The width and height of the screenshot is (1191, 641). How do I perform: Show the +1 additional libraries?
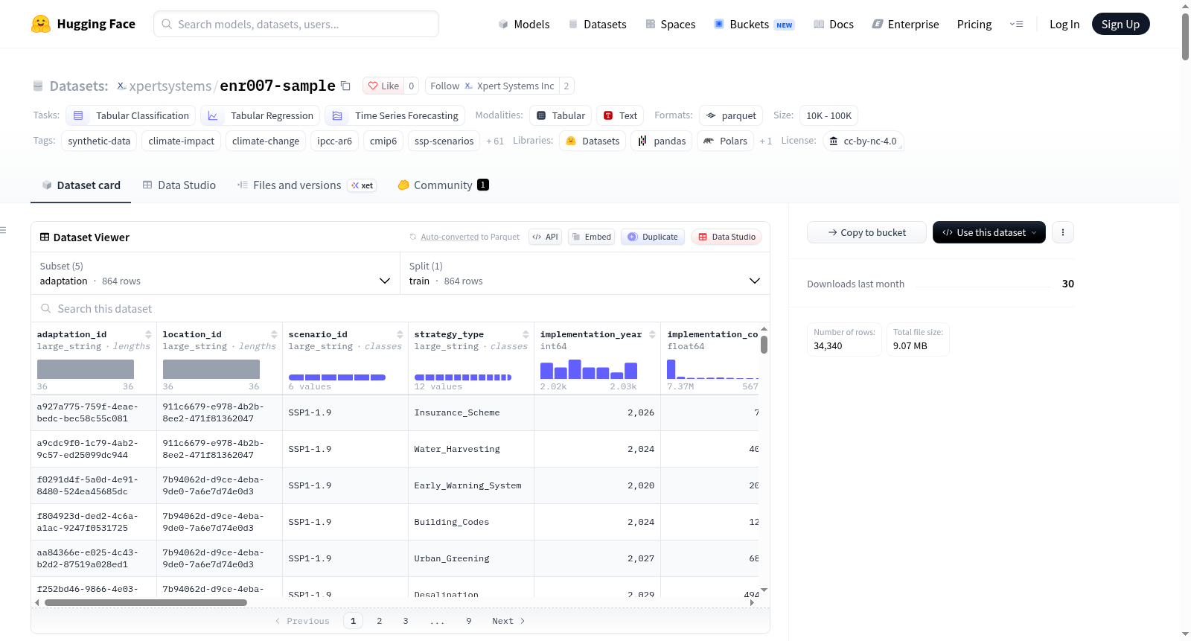(766, 141)
